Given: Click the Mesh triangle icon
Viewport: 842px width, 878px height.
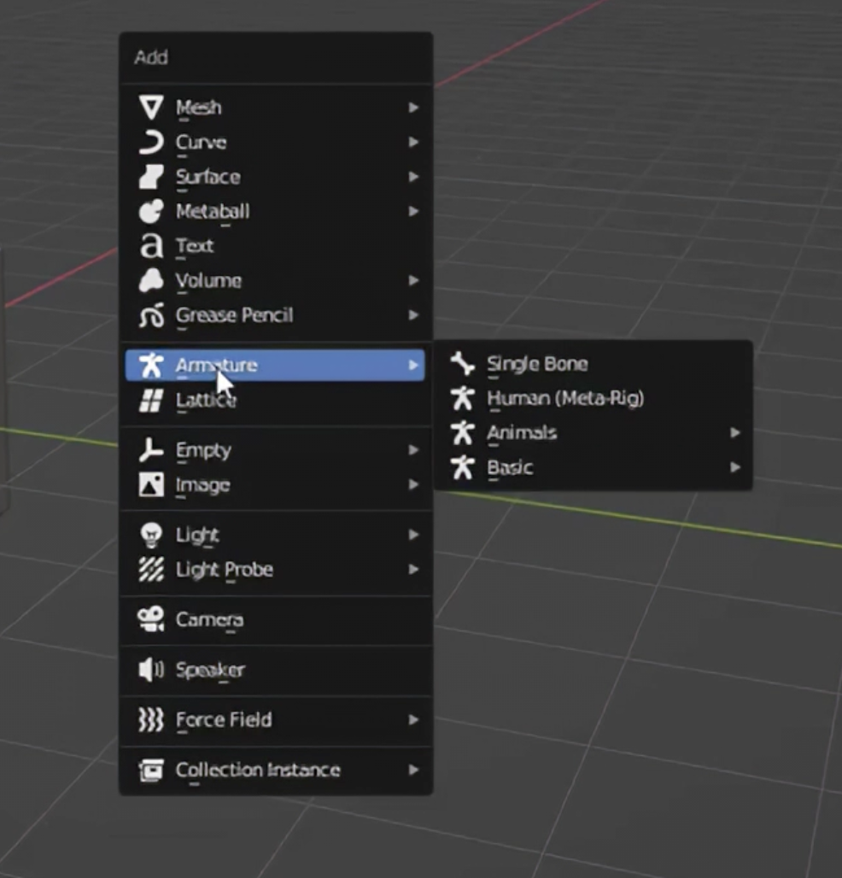Looking at the screenshot, I should tap(151, 107).
